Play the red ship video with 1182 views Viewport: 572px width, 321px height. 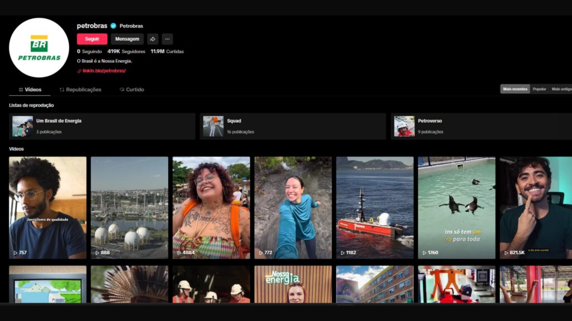tap(375, 208)
